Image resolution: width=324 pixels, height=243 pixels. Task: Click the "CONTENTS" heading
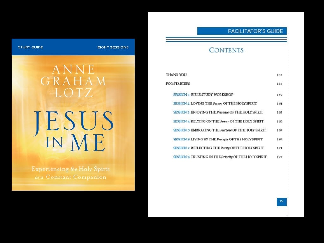tap(226, 50)
